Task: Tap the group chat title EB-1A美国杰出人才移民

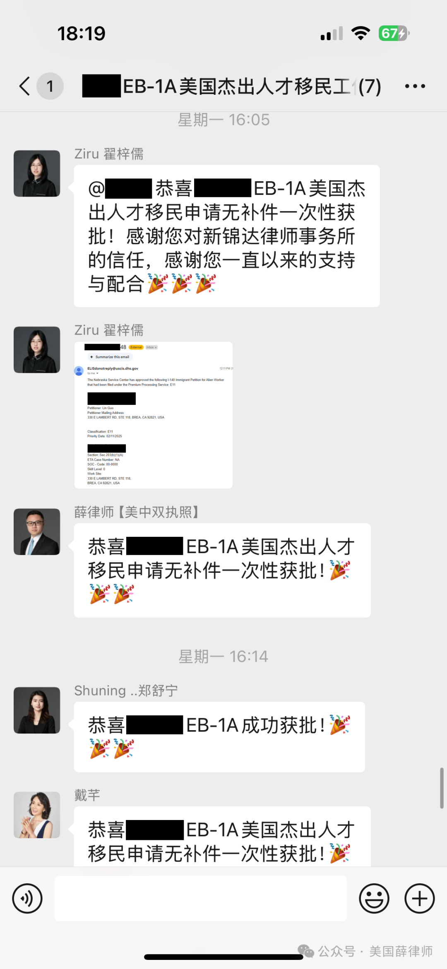Action: pyautogui.click(x=232, y=86)
